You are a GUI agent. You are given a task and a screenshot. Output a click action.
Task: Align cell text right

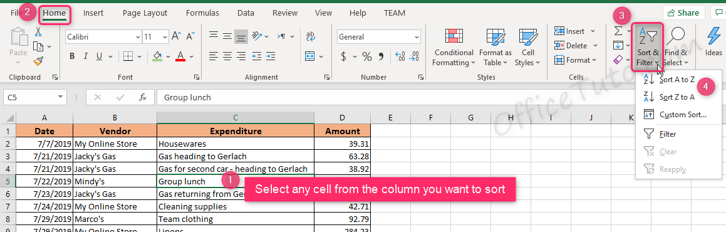[241, 56]
